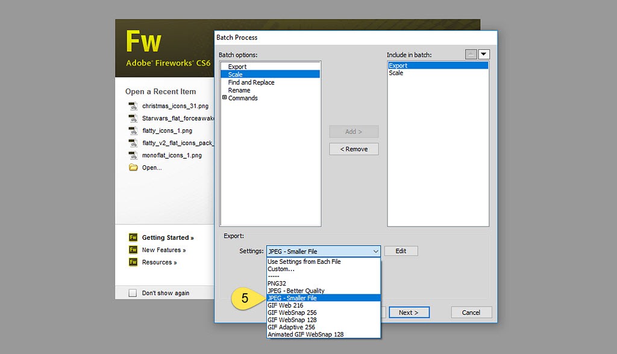The image size is (617, 354).
Task: Click the file icon beside christmas_icons_31.png
Action: [x=133, y=106]
